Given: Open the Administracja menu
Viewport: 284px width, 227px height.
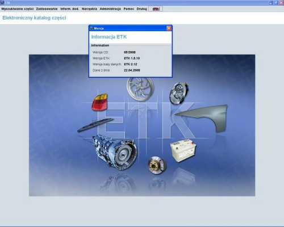Looking at the screenshot, I should coord(110,9).
